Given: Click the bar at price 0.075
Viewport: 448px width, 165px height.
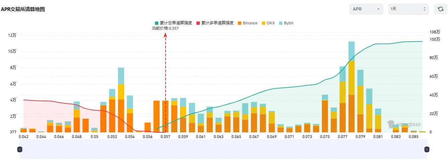Looking at the screenshot, I should (325, 113).
